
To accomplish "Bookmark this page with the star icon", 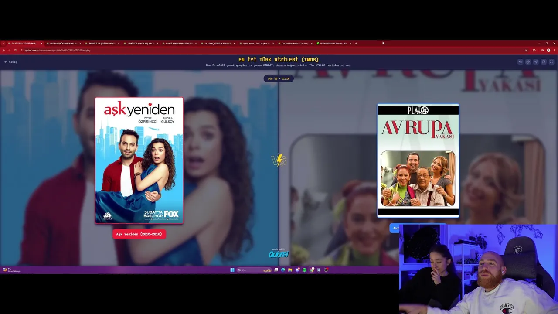I will click(526, 50).
